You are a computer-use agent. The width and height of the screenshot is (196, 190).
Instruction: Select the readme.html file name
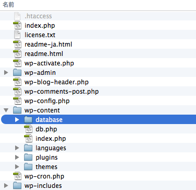pyautogui.click(x=44, y=54)
